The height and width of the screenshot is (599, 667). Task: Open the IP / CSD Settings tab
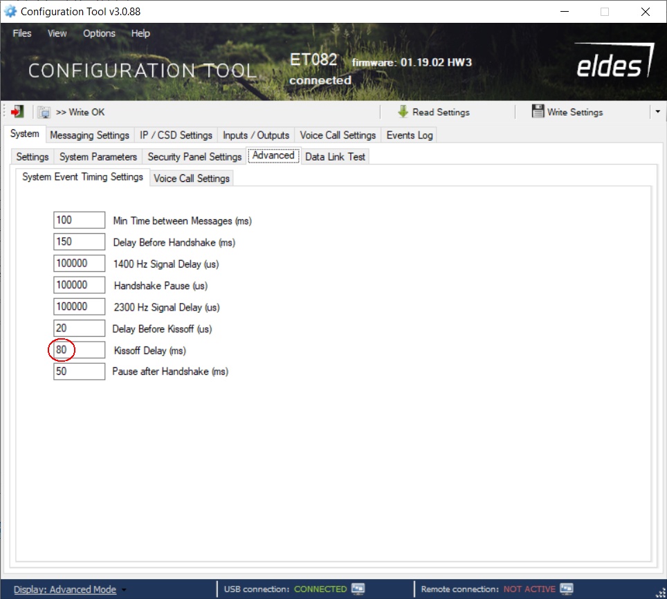click(x=176, y=135)
